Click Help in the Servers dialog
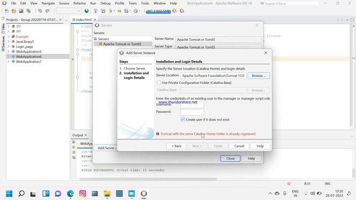Viewport: 356px width, 200px height. 251,158
